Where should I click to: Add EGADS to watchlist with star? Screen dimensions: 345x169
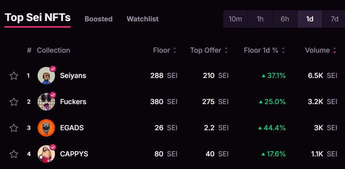click(x=13, y=128)
